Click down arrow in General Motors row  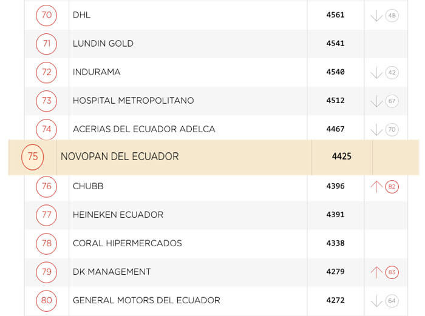click(376, 301)
